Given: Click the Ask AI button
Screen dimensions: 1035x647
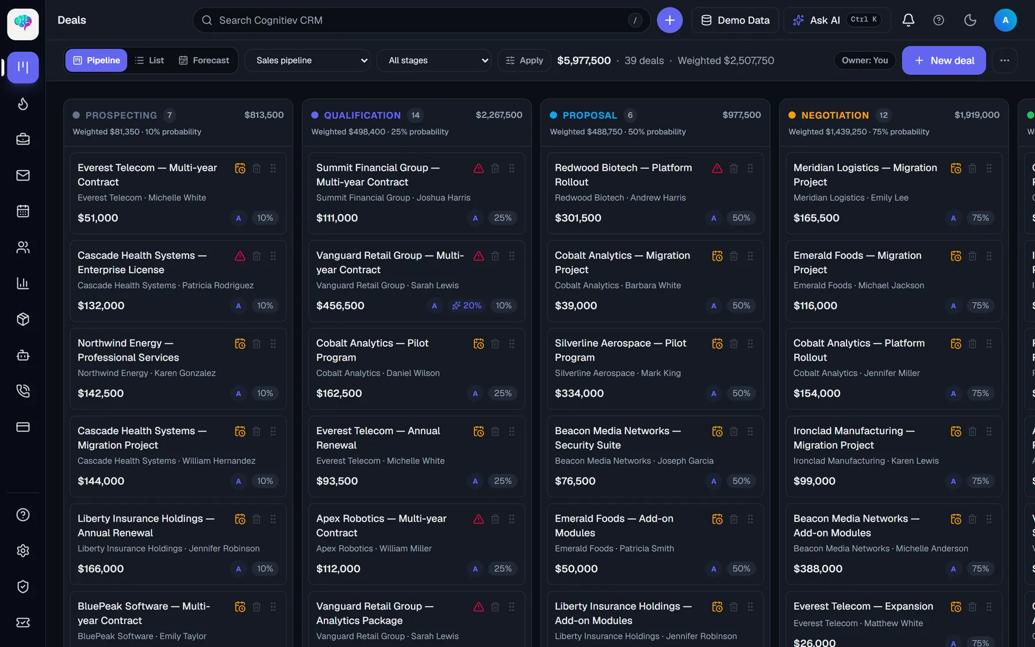Looking at the screenshot, I should pyautogui.click(x=837, y=20).
